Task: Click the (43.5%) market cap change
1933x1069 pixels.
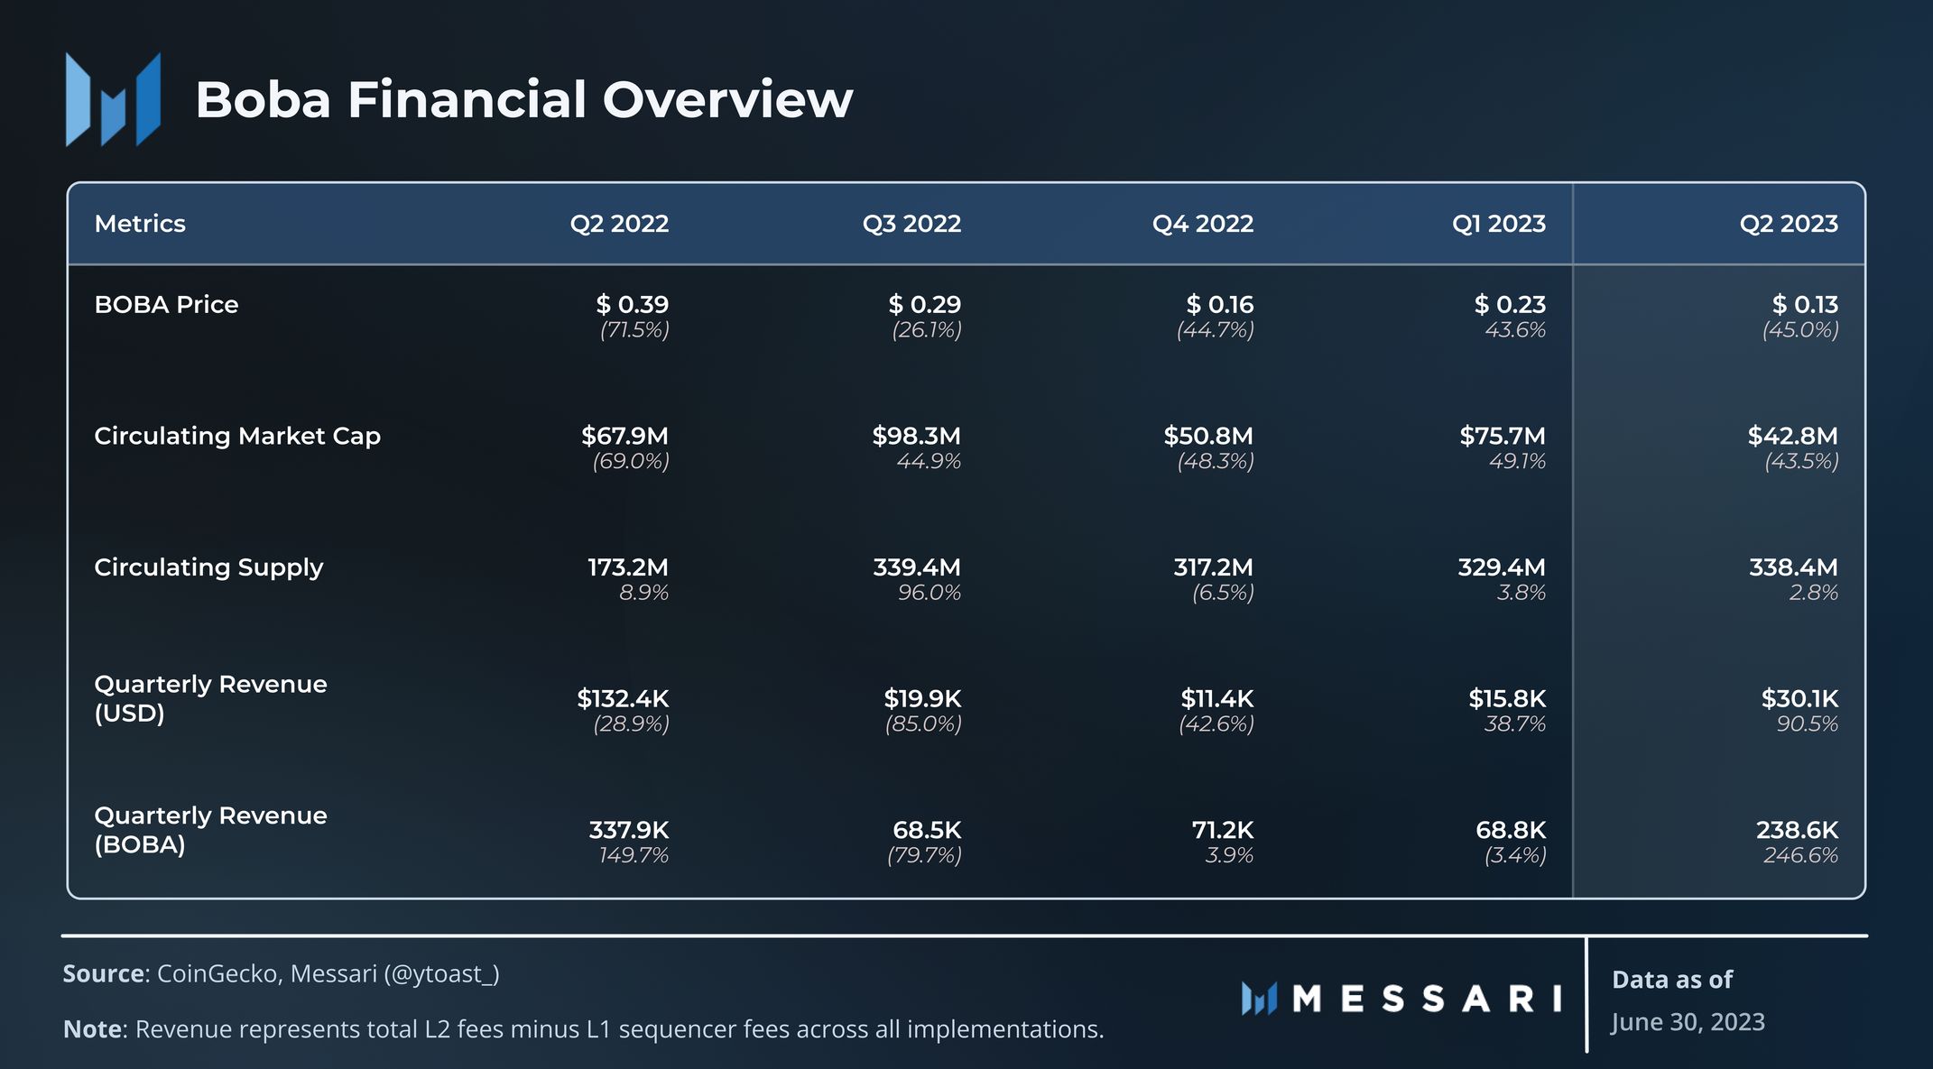Action: 1802,462
